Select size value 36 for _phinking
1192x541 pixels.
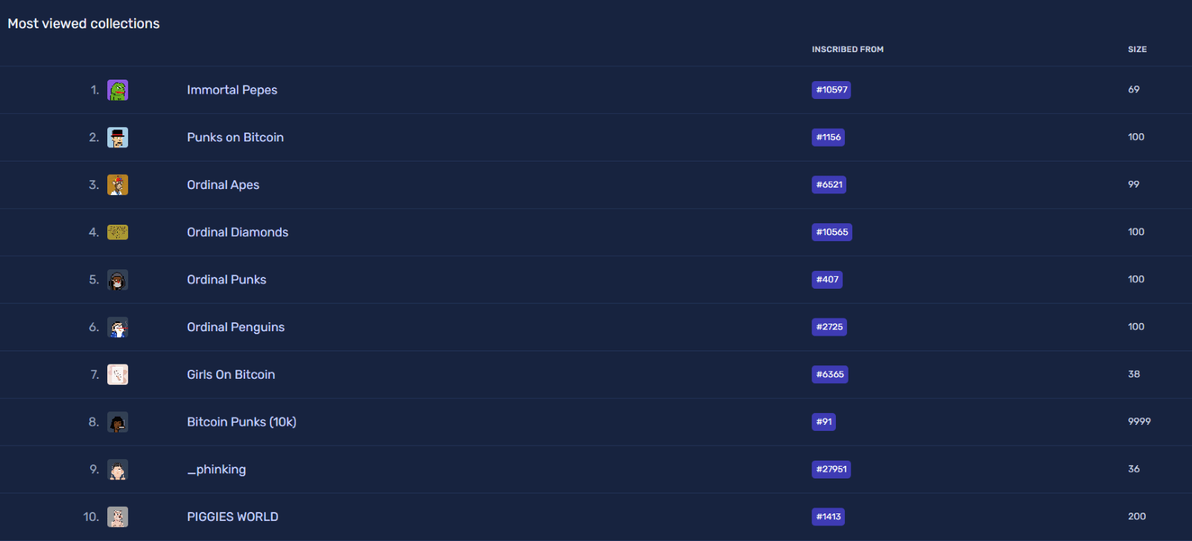1134,469
